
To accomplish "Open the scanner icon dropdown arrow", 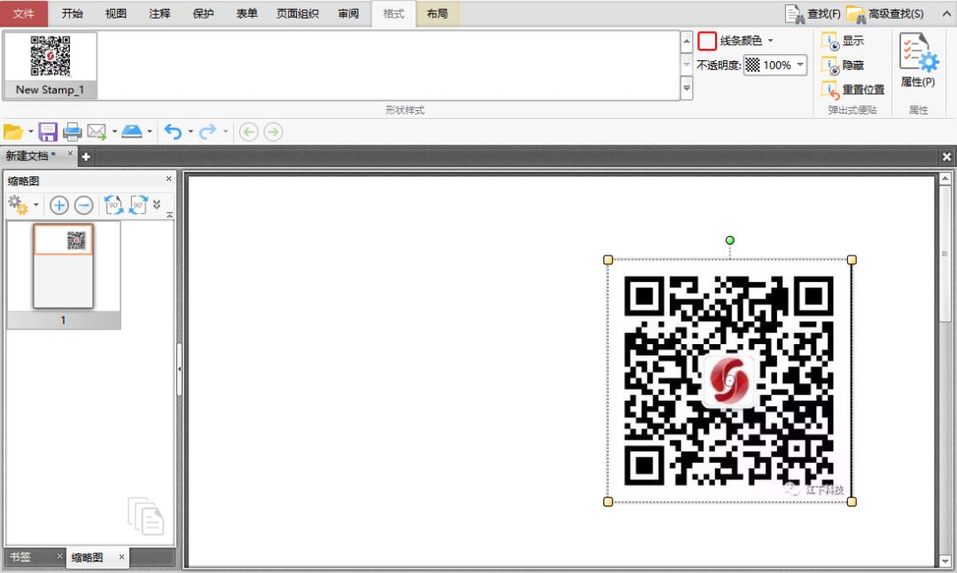I will [150, 132].
